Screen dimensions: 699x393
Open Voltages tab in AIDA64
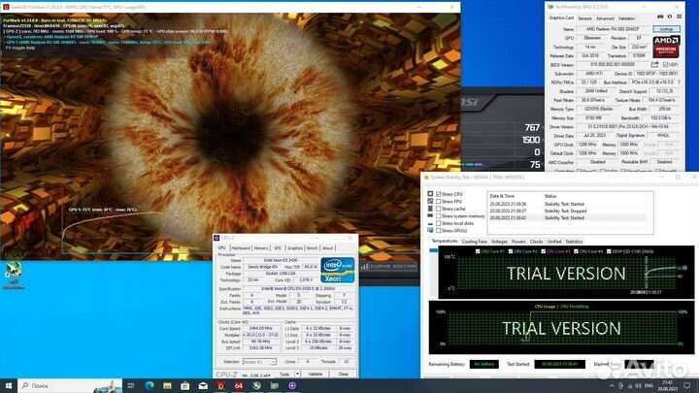499,242
